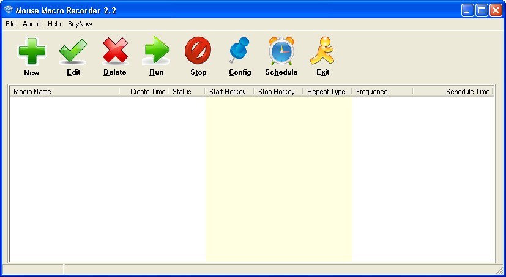The height and width of the screenshot is (277, 506).
Task: Click the app icon in the title bar
Action: click(x=8, y=10)
